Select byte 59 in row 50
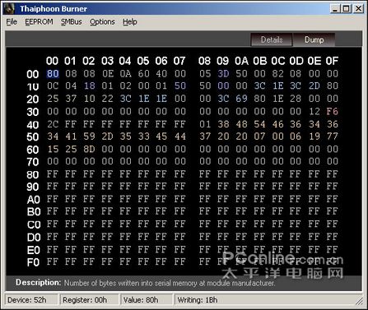This screenshot has height=310, width=368. [x=89, y=136]
